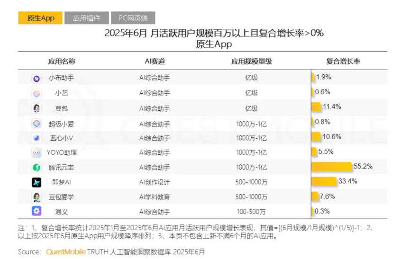The height and width of the screenshot is (259, 401).
Task: Click the 小布助手 app icon
Action: [36, 79]
